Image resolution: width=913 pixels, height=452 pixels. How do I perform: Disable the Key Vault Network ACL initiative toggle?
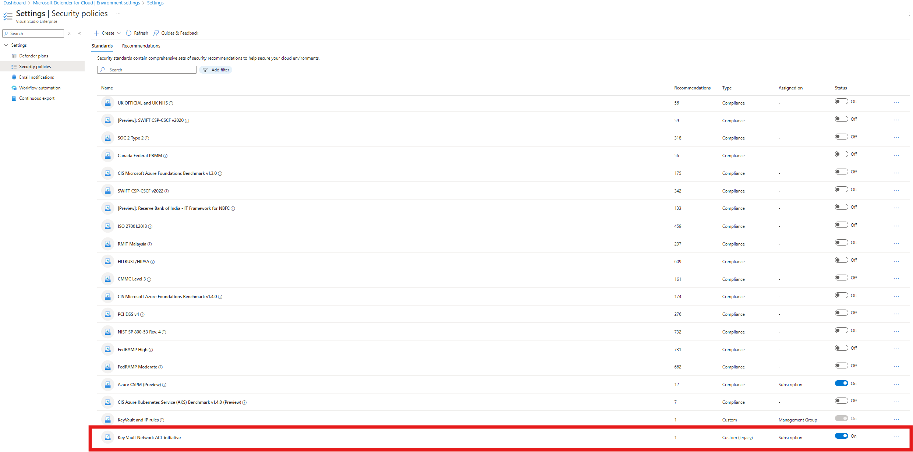(x=842, y=435)
